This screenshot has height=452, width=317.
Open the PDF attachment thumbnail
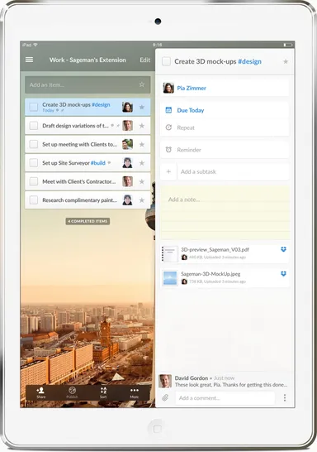coord(169,253)
